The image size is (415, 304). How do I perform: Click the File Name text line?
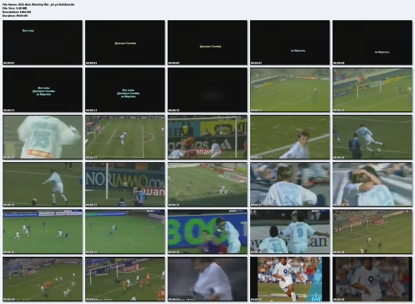[x=38, y=5]
